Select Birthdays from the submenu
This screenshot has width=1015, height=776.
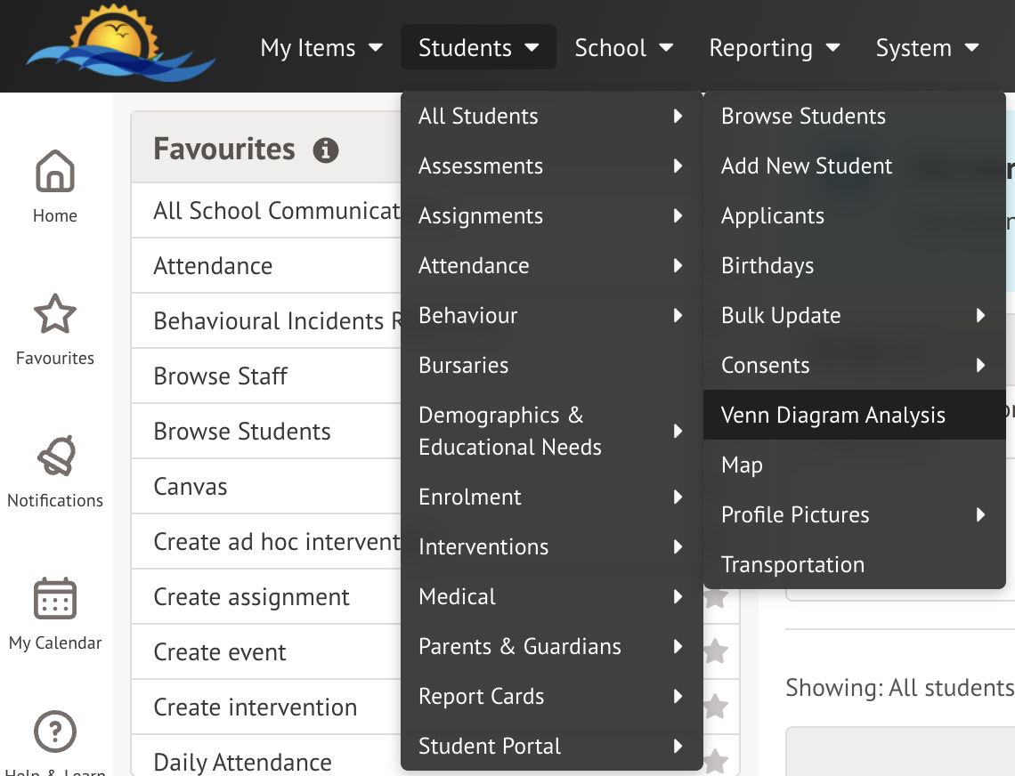coord(767,265)
